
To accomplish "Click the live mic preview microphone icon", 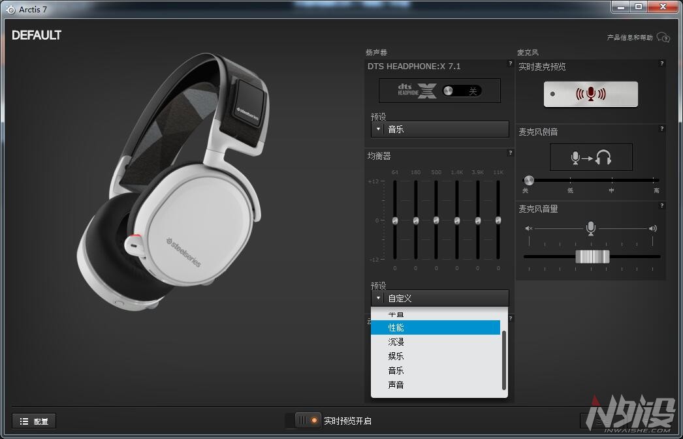I will (x=590, y=93).
